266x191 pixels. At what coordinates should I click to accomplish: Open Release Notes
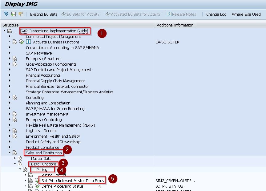point(181,14)
